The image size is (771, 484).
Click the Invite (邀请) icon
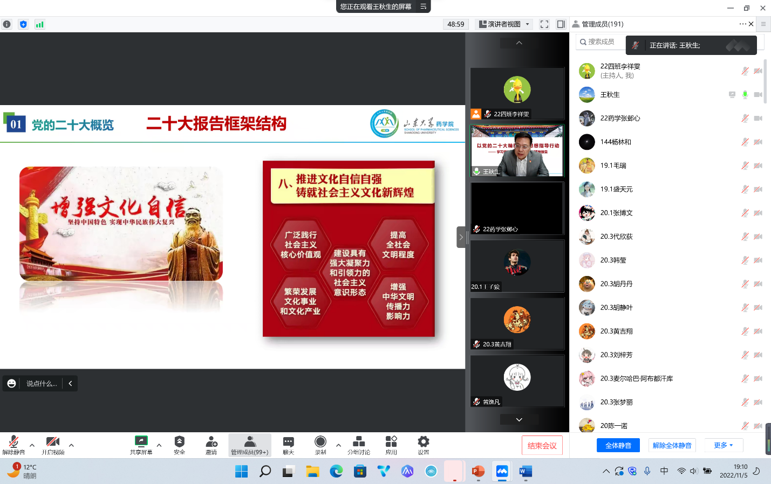(211, 442)
